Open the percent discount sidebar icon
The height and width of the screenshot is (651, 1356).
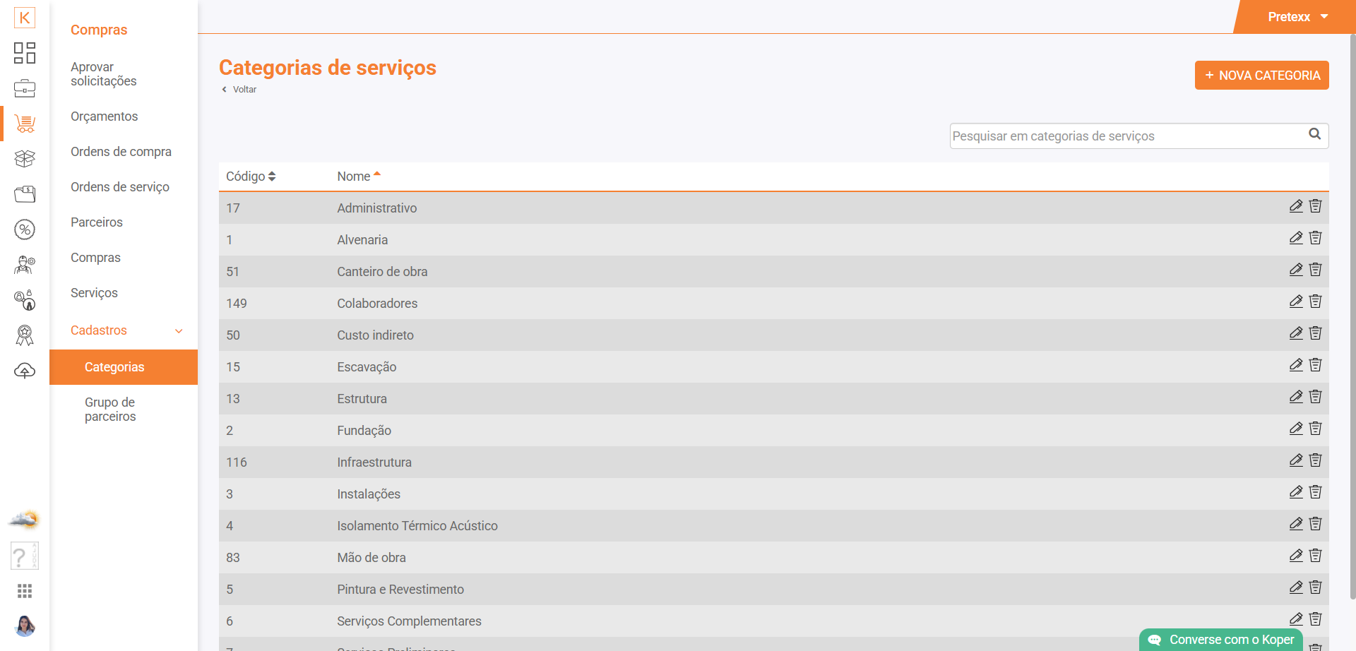tap(25, 229)
